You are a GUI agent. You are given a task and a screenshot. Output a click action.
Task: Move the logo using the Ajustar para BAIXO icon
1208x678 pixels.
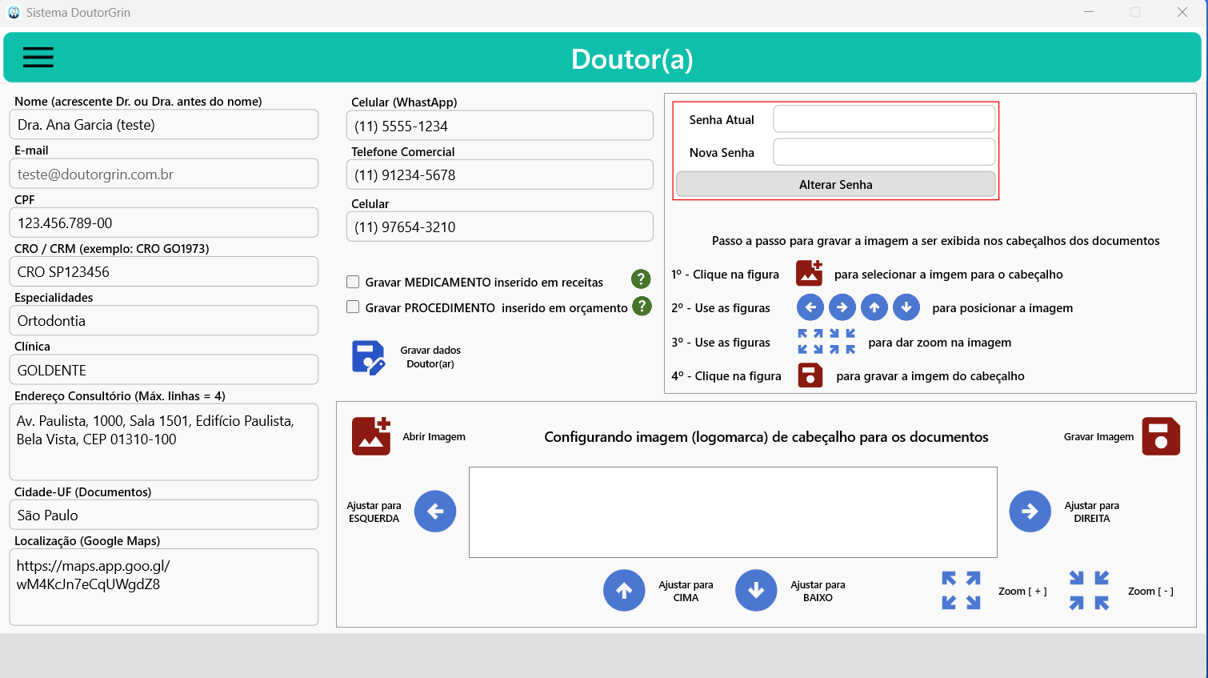[756, 590]
